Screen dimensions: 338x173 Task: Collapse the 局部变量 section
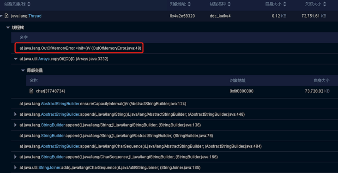click(x=23, y=71)
